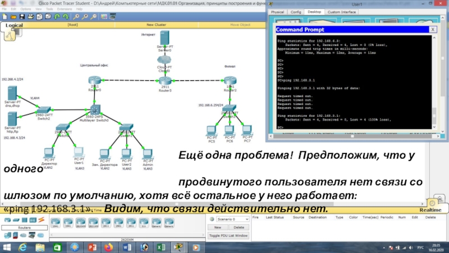Viewport: 449px width, 253px height.
Task: Open the Extensions menu
Action: point(64,9)
